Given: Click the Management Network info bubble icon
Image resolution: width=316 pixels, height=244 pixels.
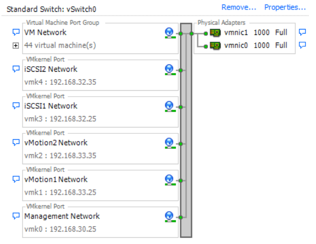Looking at the screenshot, I should pos(16,216).
